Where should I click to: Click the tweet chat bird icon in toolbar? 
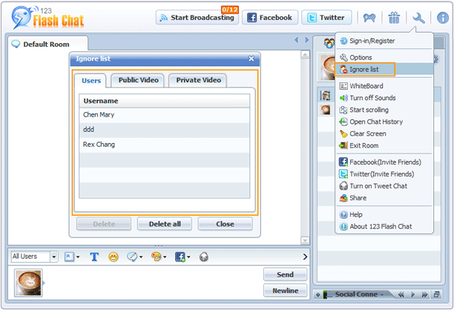(x=204, y=257)
